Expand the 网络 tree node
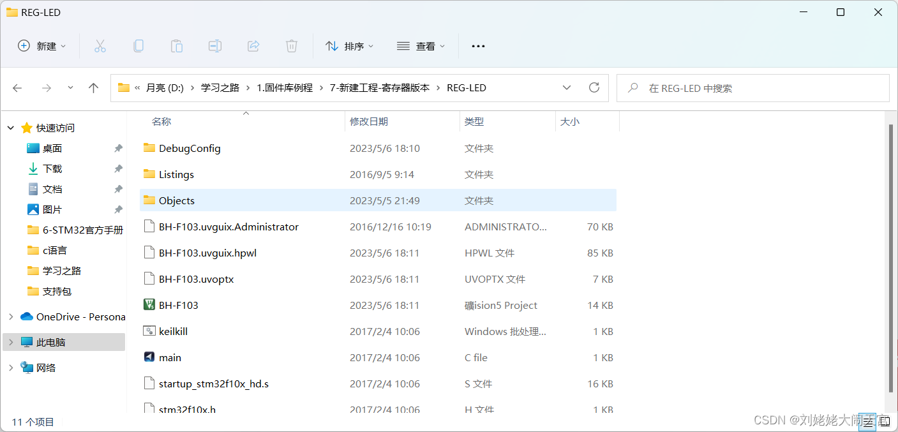This screenshot has width=898, height=432. pos(11,368)
